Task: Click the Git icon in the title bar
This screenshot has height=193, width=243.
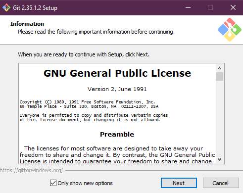Action: 6,7
